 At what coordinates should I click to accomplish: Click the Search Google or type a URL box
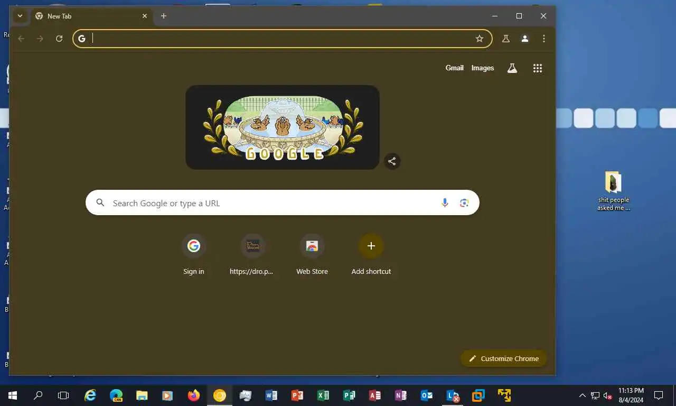coord(283,203)
